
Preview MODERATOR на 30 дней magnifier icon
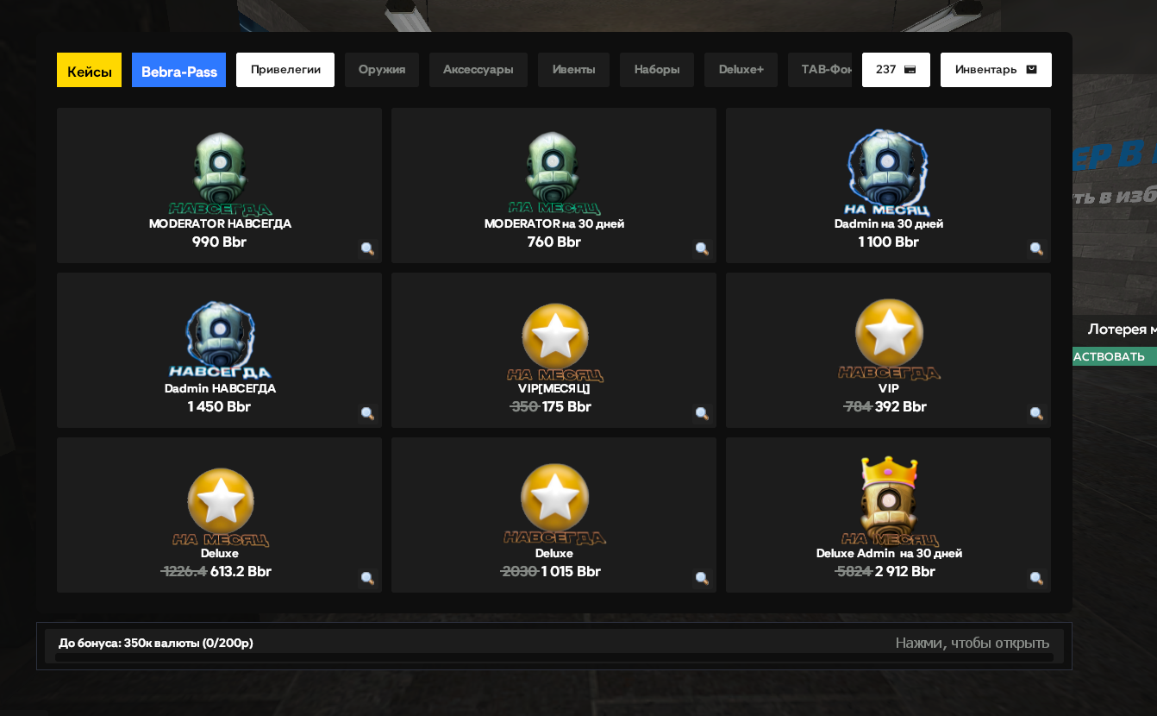click(x=702, y=248)
